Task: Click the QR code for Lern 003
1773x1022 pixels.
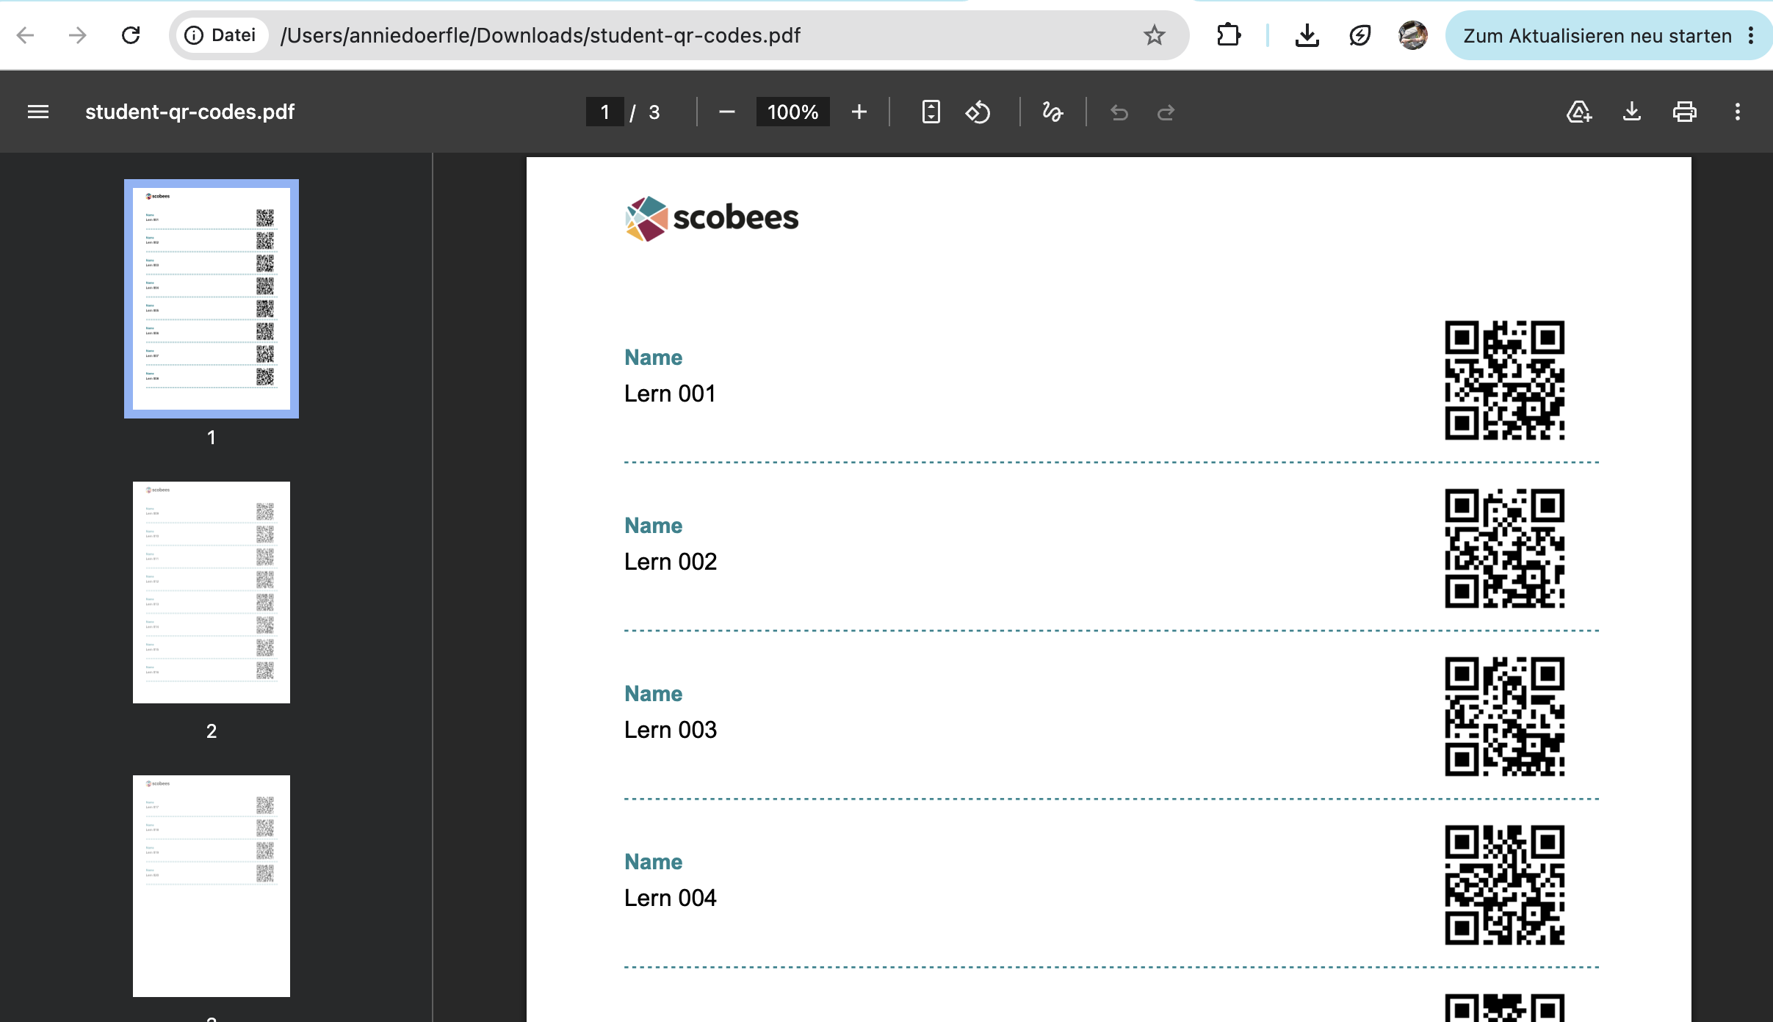Action: click(1505, 717)
